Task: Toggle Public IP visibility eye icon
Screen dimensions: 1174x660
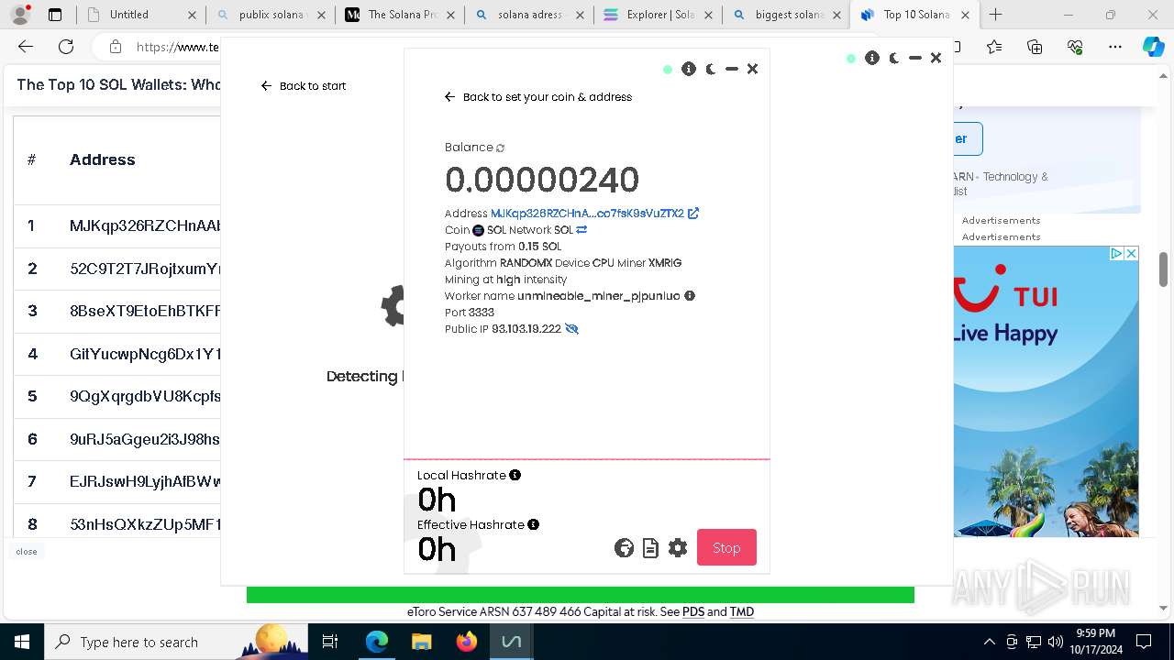Action: [x=571, y=329]
